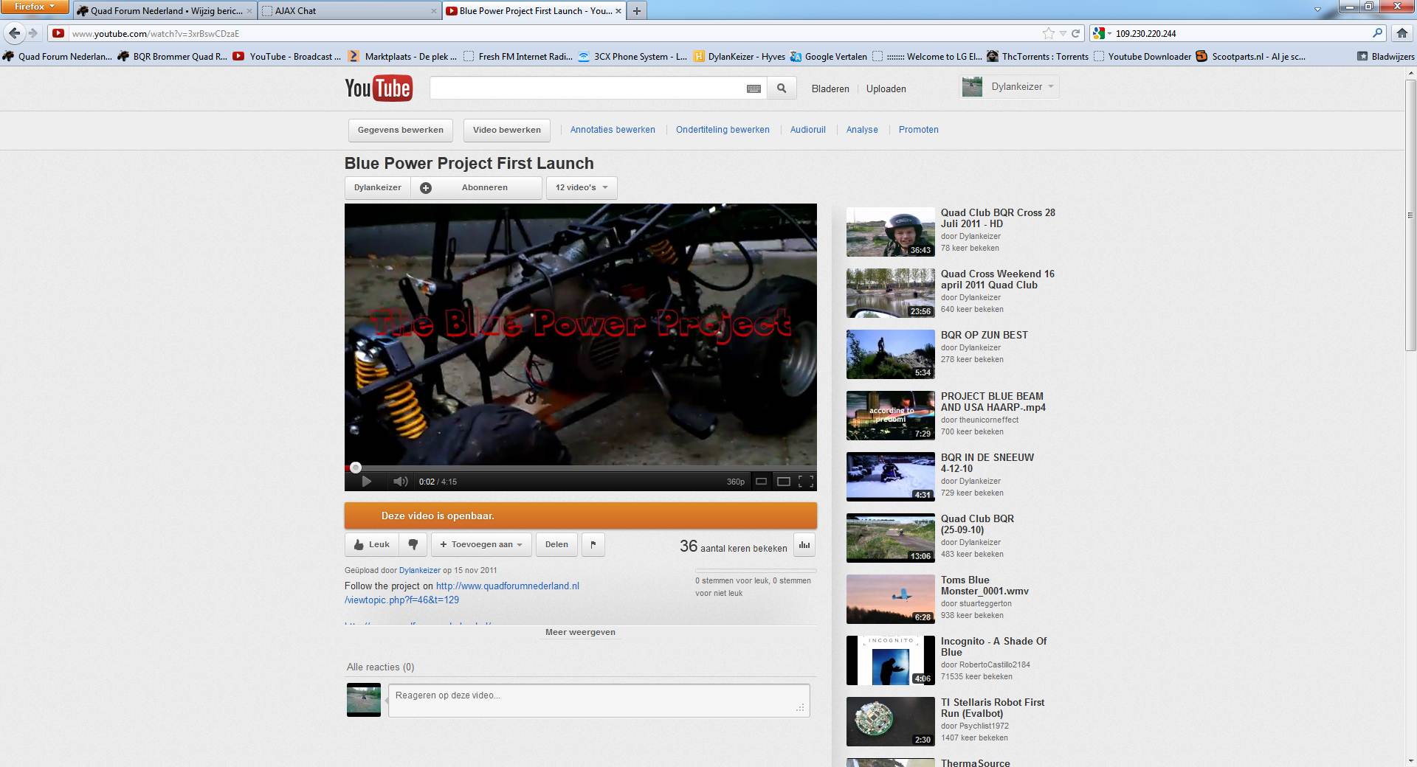Open video statistics chart icon
The width and height of the screenshot is (1417, 767).
804,545
